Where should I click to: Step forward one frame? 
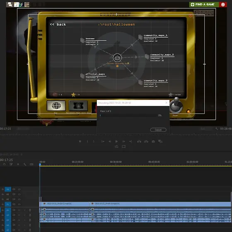123,141
